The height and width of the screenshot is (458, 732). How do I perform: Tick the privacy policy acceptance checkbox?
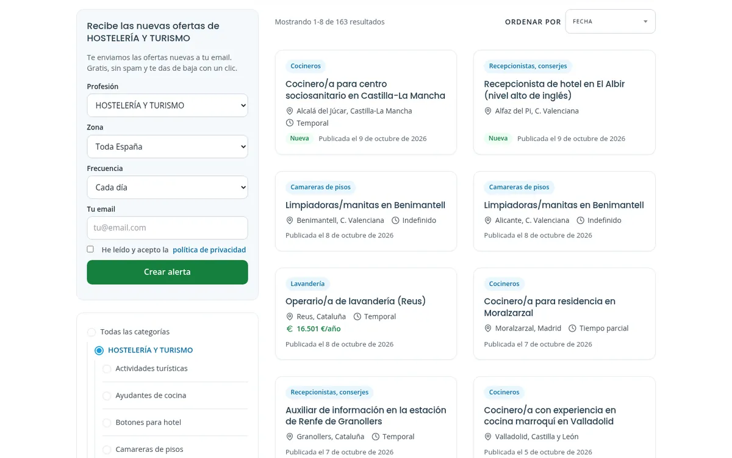[x=90, y=249]
